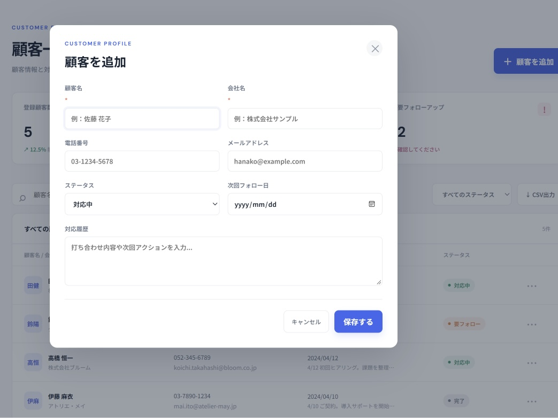Screen dimensions: 558x418
Task: Click the 対応中 status badge in 田健 row
Action: 458,285
